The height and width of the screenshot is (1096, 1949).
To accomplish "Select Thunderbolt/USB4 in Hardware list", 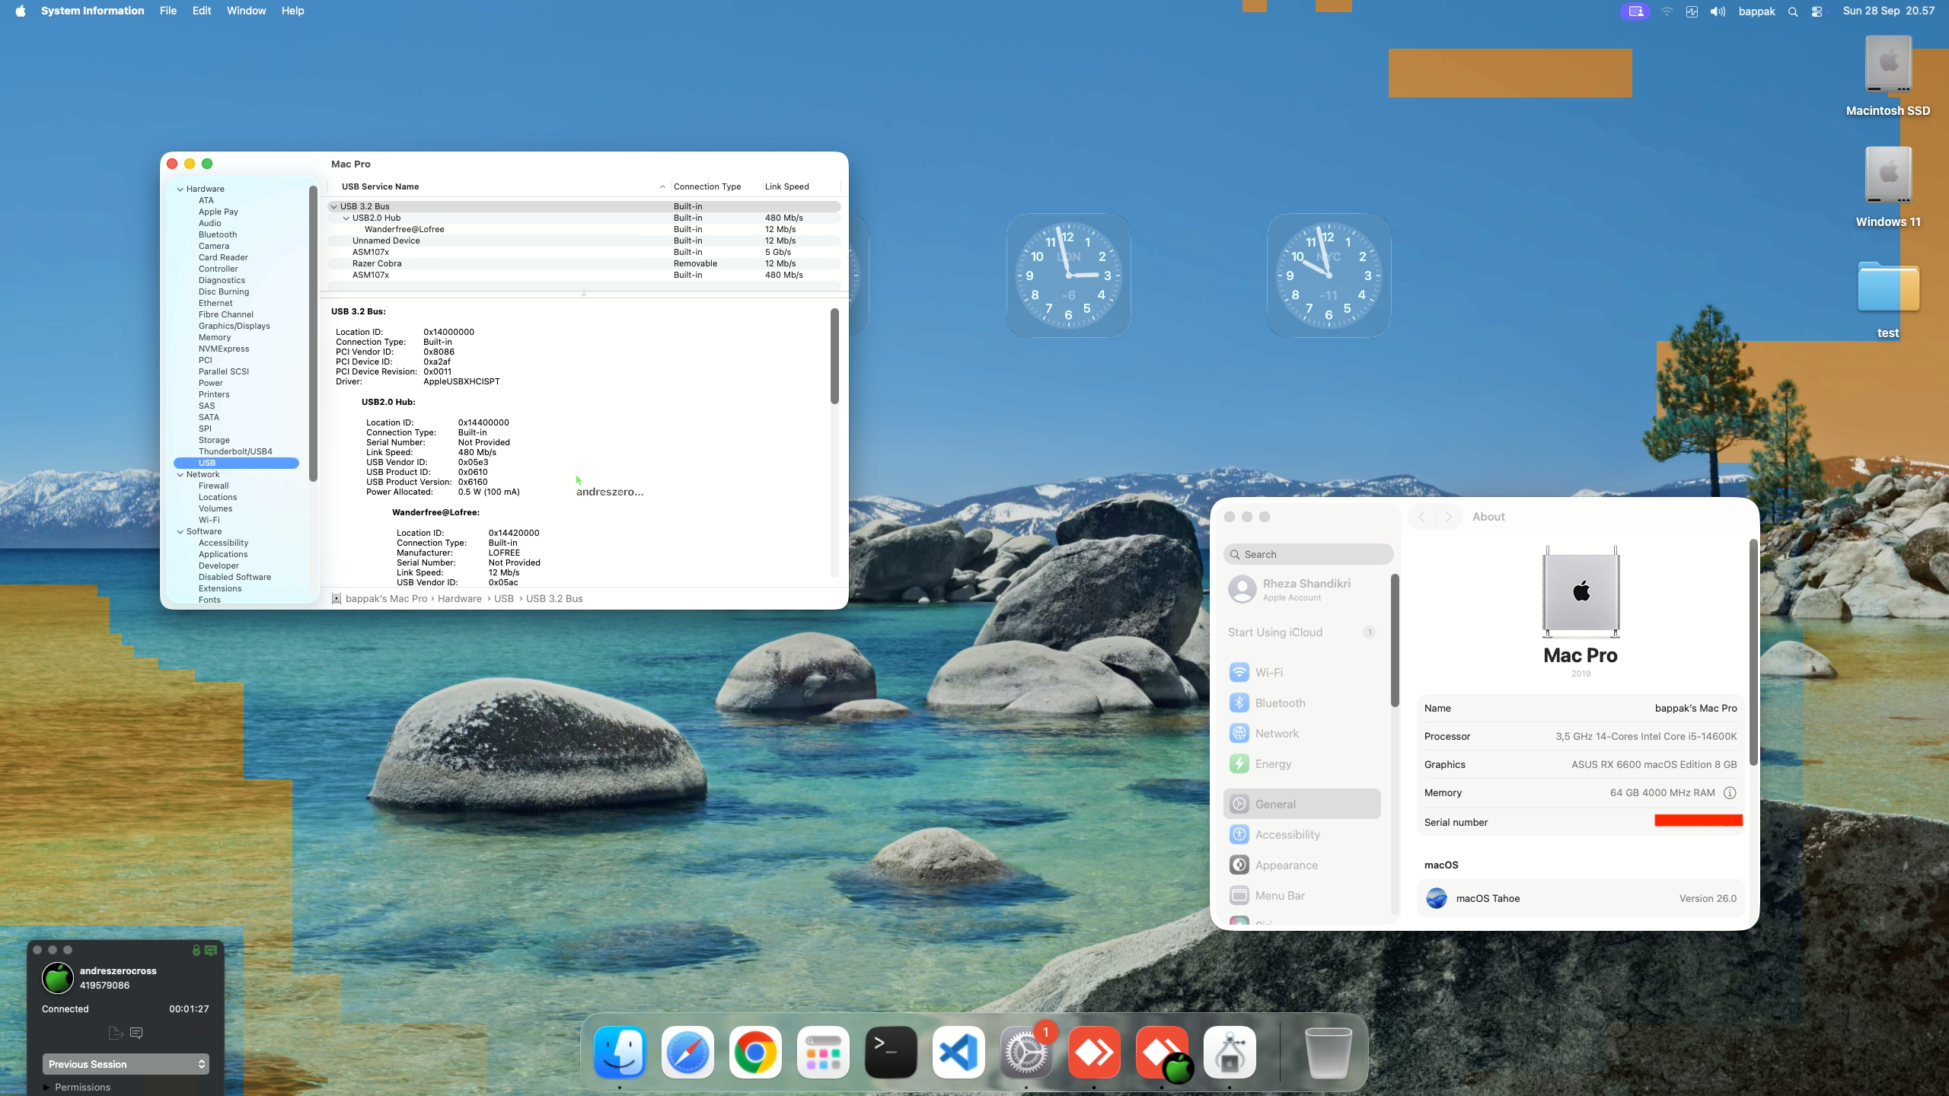I will point(234,451).
